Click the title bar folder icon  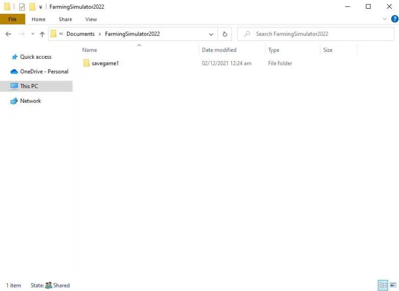(x=7, y=7)
